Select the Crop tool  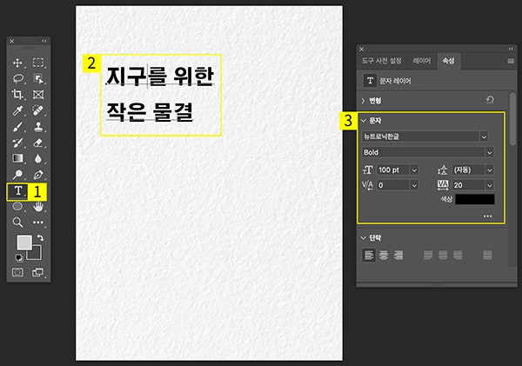(17, 95)
